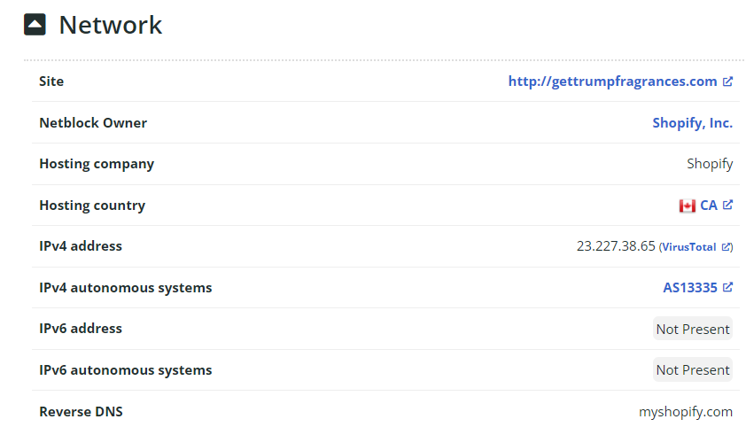
Task: Open the Shopify, Inc. netblock owner link
Action: click(692, 122)
